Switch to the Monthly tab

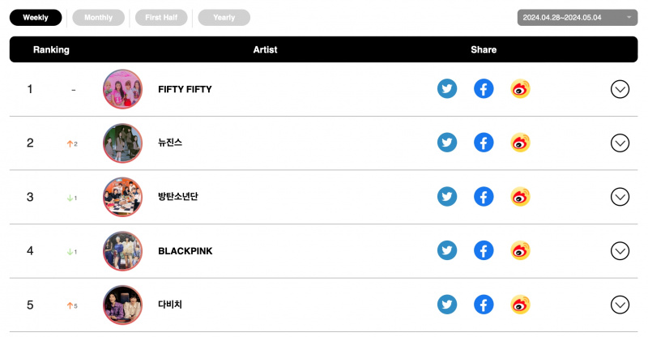click(x=98, y=17)
